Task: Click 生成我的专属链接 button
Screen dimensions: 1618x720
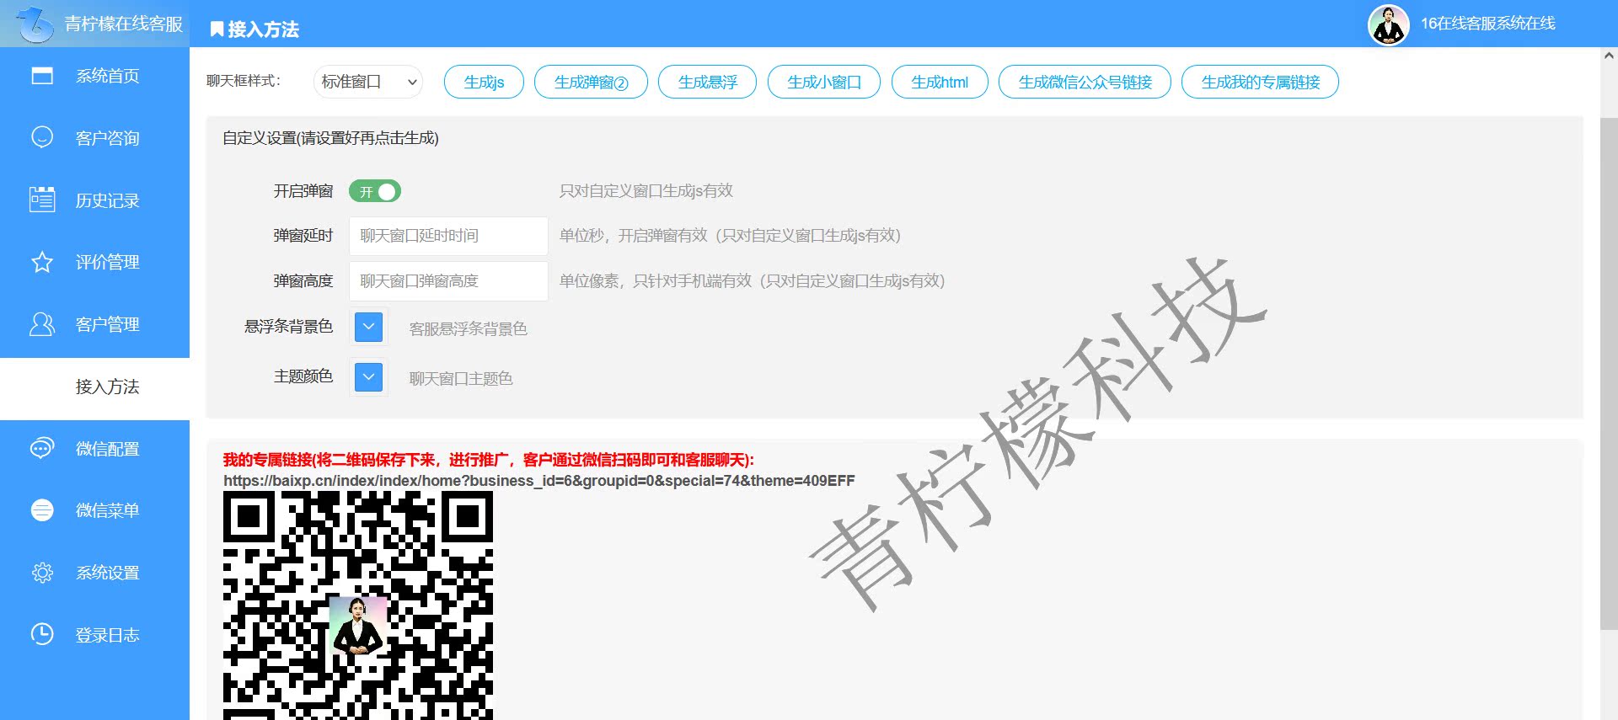Action: click(x=1260, y=82)
